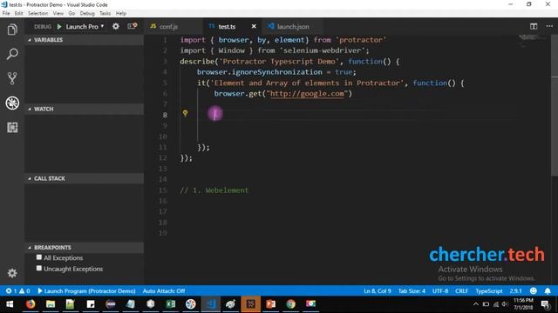Open the volume control in system tray
The image size is (558, 313).
[505, 304]
